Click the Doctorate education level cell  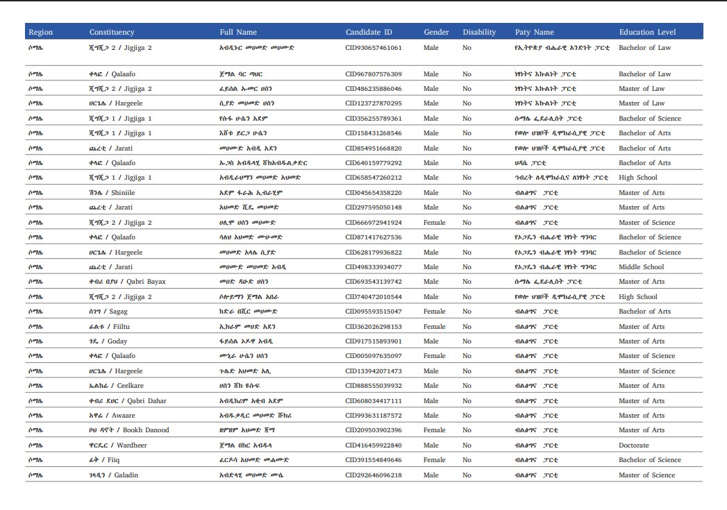(x=634, y=445)
